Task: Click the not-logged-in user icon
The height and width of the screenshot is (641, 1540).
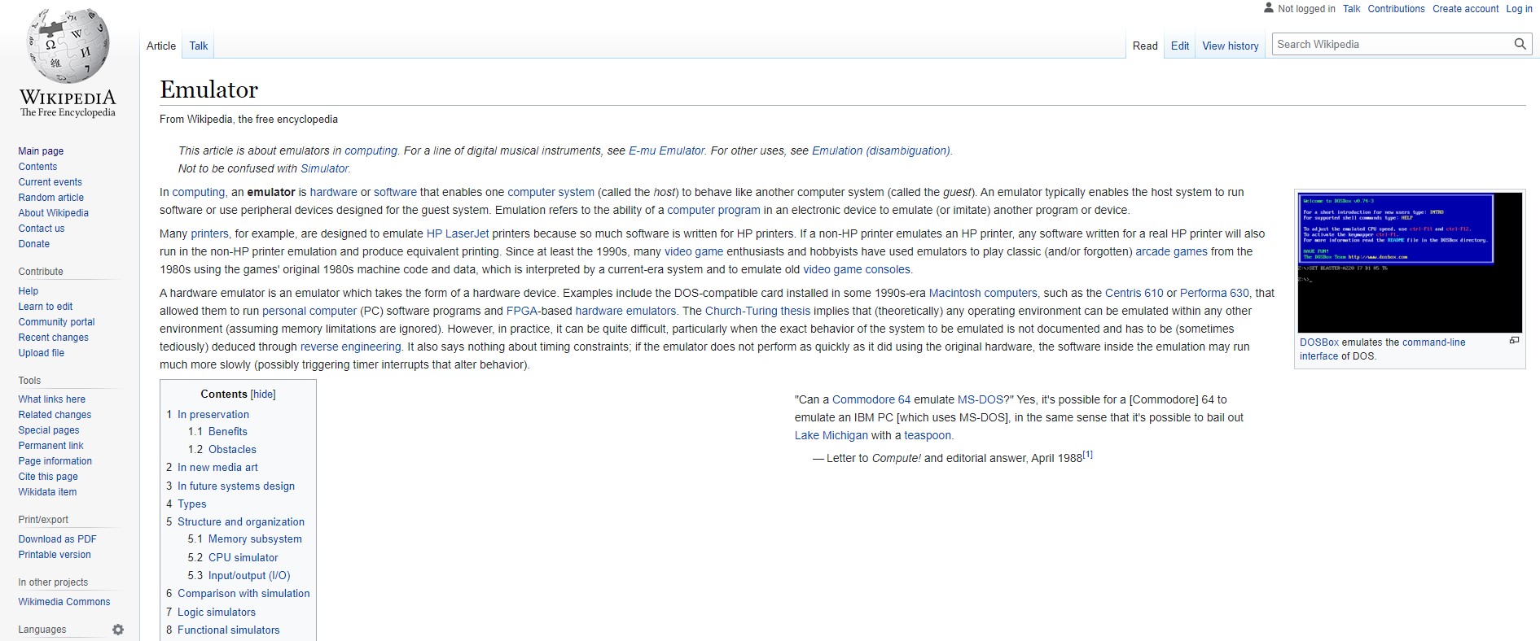Action: click(x=1268, y=8)
